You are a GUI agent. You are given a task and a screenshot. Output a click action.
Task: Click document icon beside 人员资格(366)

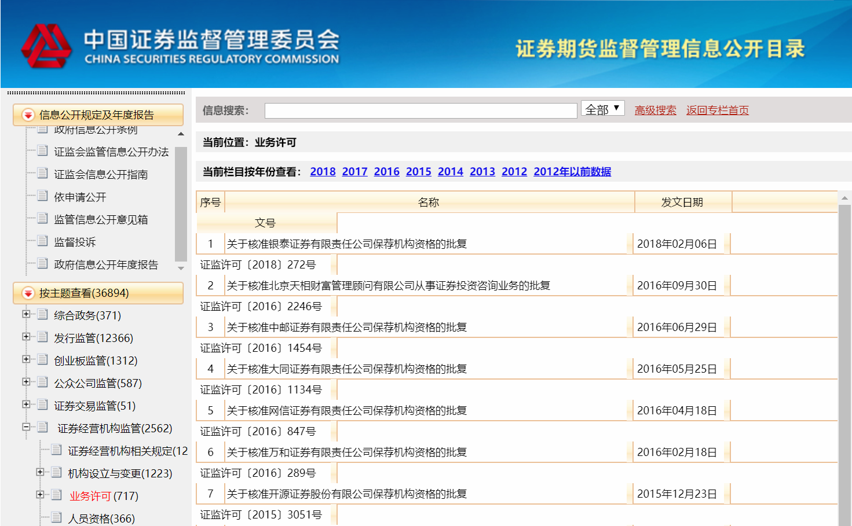click(x=56, y=518)
